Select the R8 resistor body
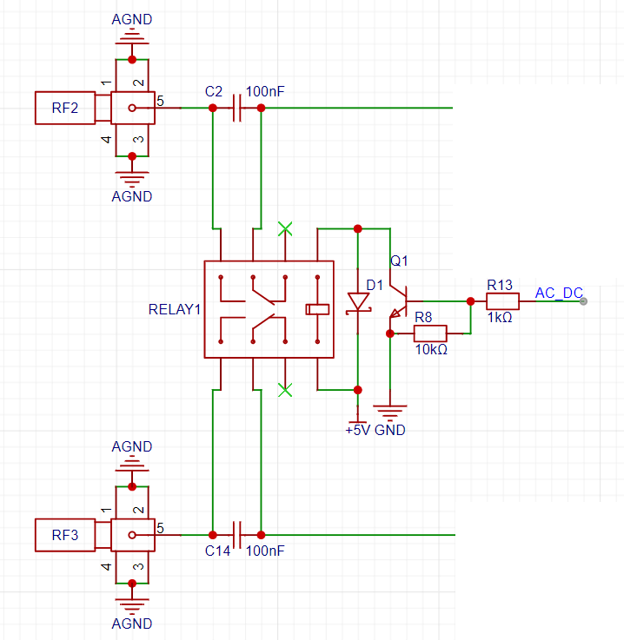This screenshot has width=624, height=640. [x=430, y=333]
